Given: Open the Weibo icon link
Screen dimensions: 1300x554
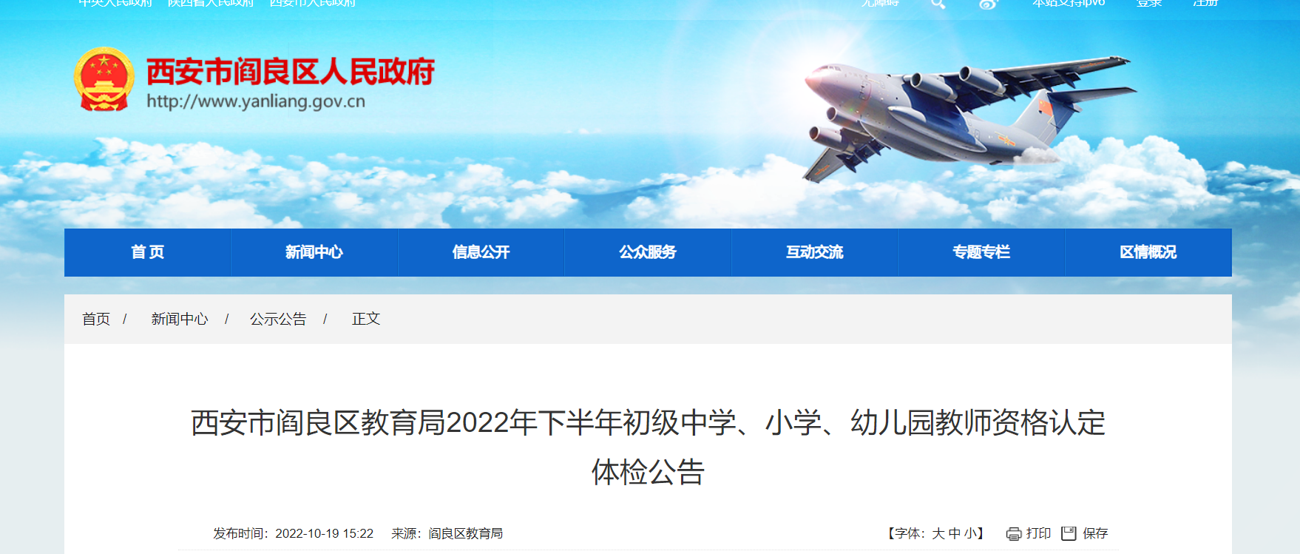Looking at the screenshot, I should 988,4.
